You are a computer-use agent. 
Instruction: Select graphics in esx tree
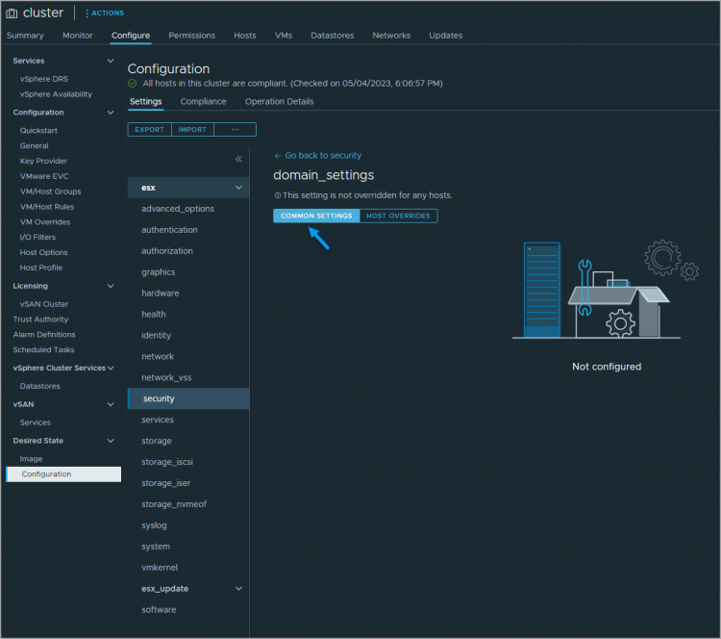[x=159, y=272]
